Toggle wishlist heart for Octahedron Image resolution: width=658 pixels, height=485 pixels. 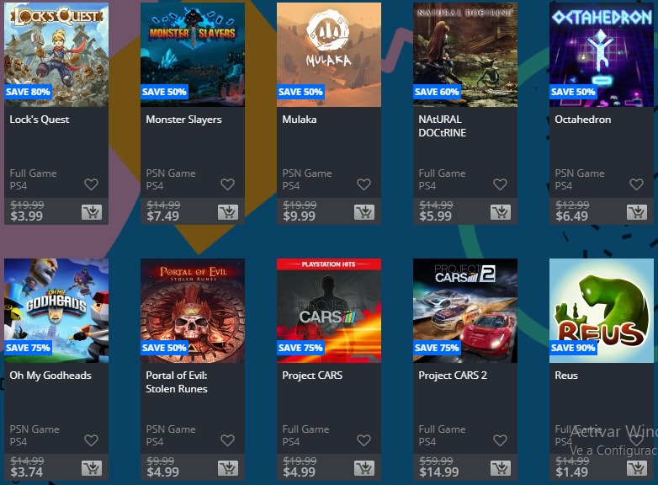(637, 184)
